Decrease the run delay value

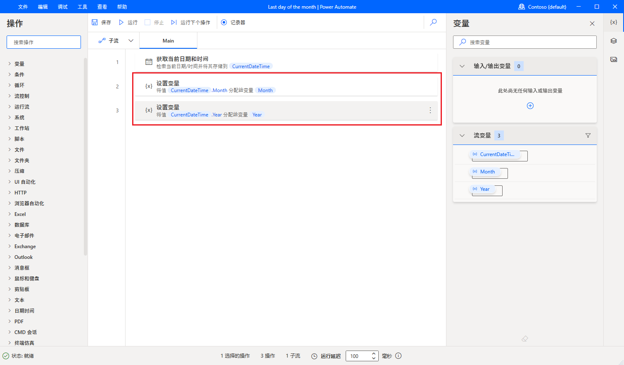[x=374, y=358]
